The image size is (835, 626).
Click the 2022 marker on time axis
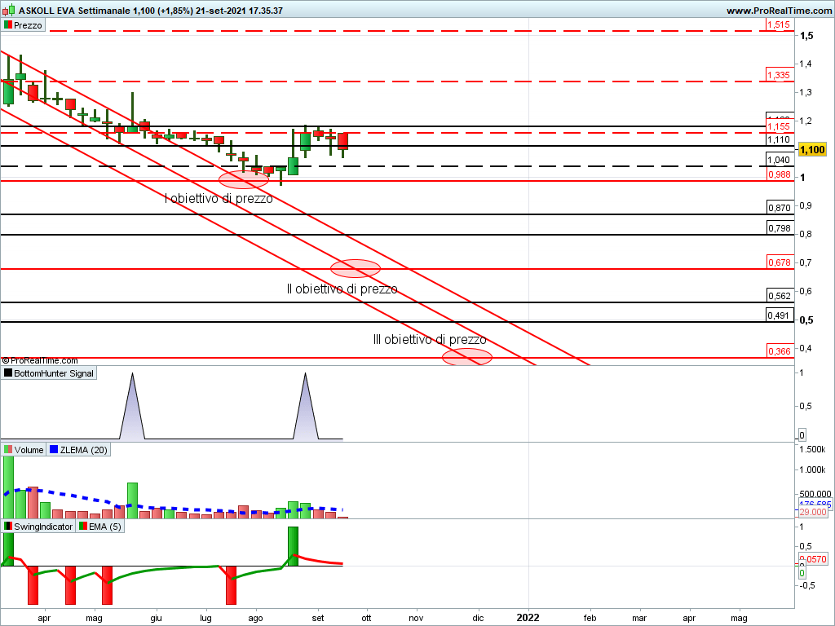(528, 618)
